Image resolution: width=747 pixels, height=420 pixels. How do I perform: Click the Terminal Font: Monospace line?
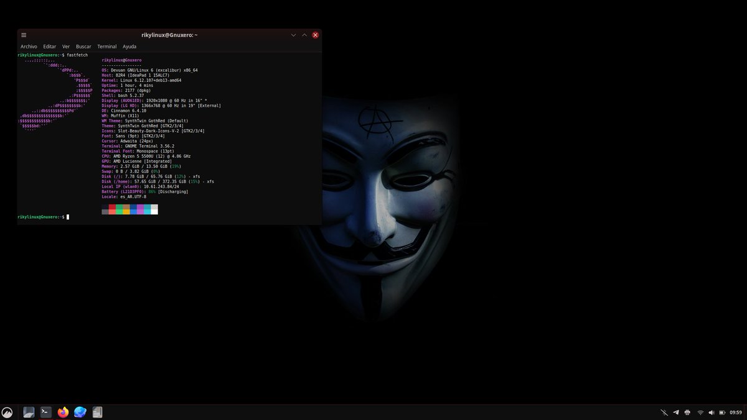point(138,150)
